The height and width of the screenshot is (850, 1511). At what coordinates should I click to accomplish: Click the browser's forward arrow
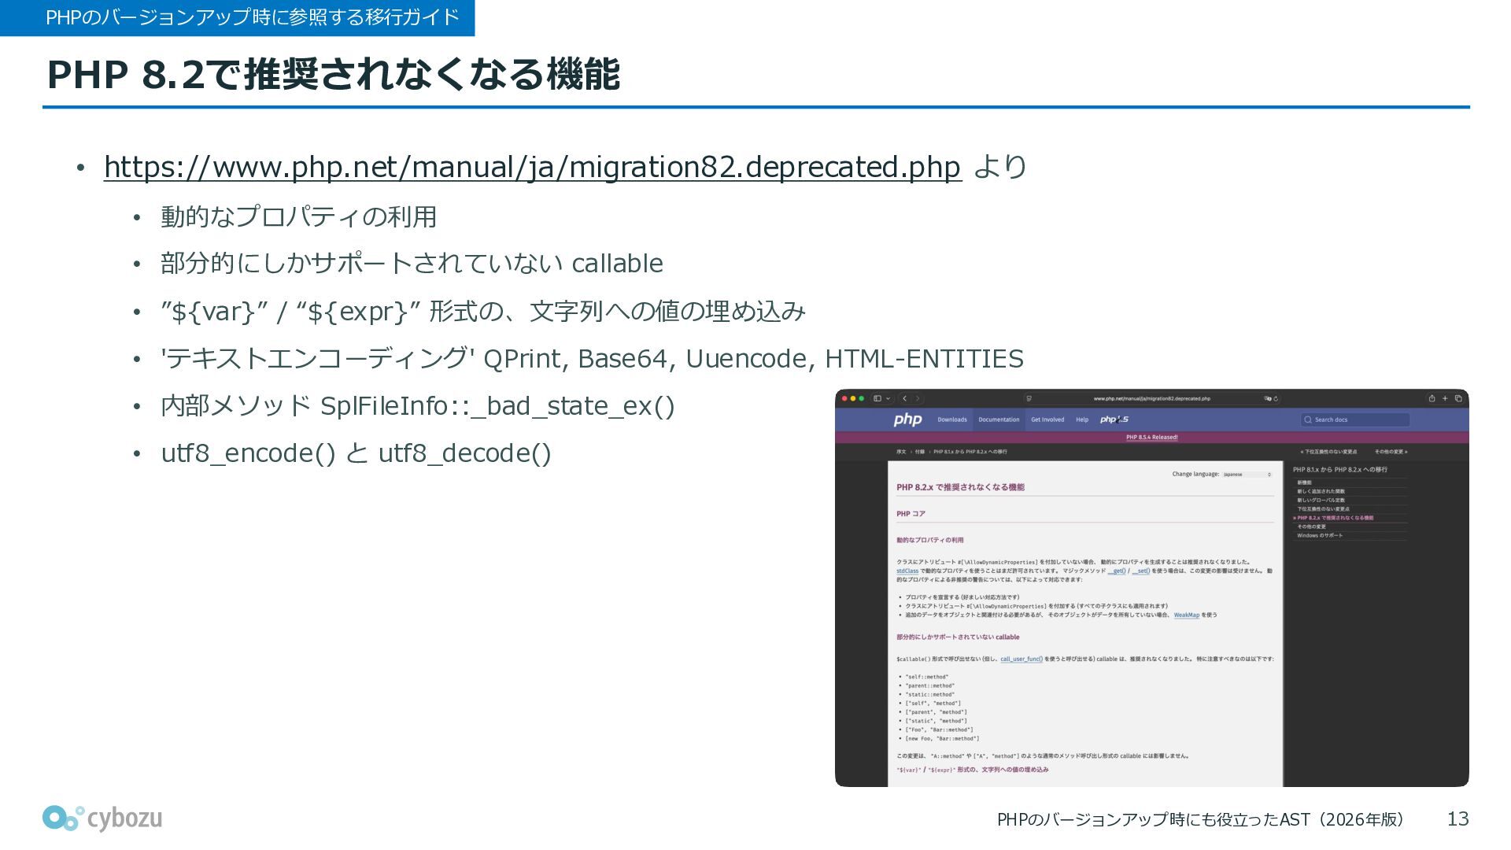pyautogui.click(x=918, y=398)
